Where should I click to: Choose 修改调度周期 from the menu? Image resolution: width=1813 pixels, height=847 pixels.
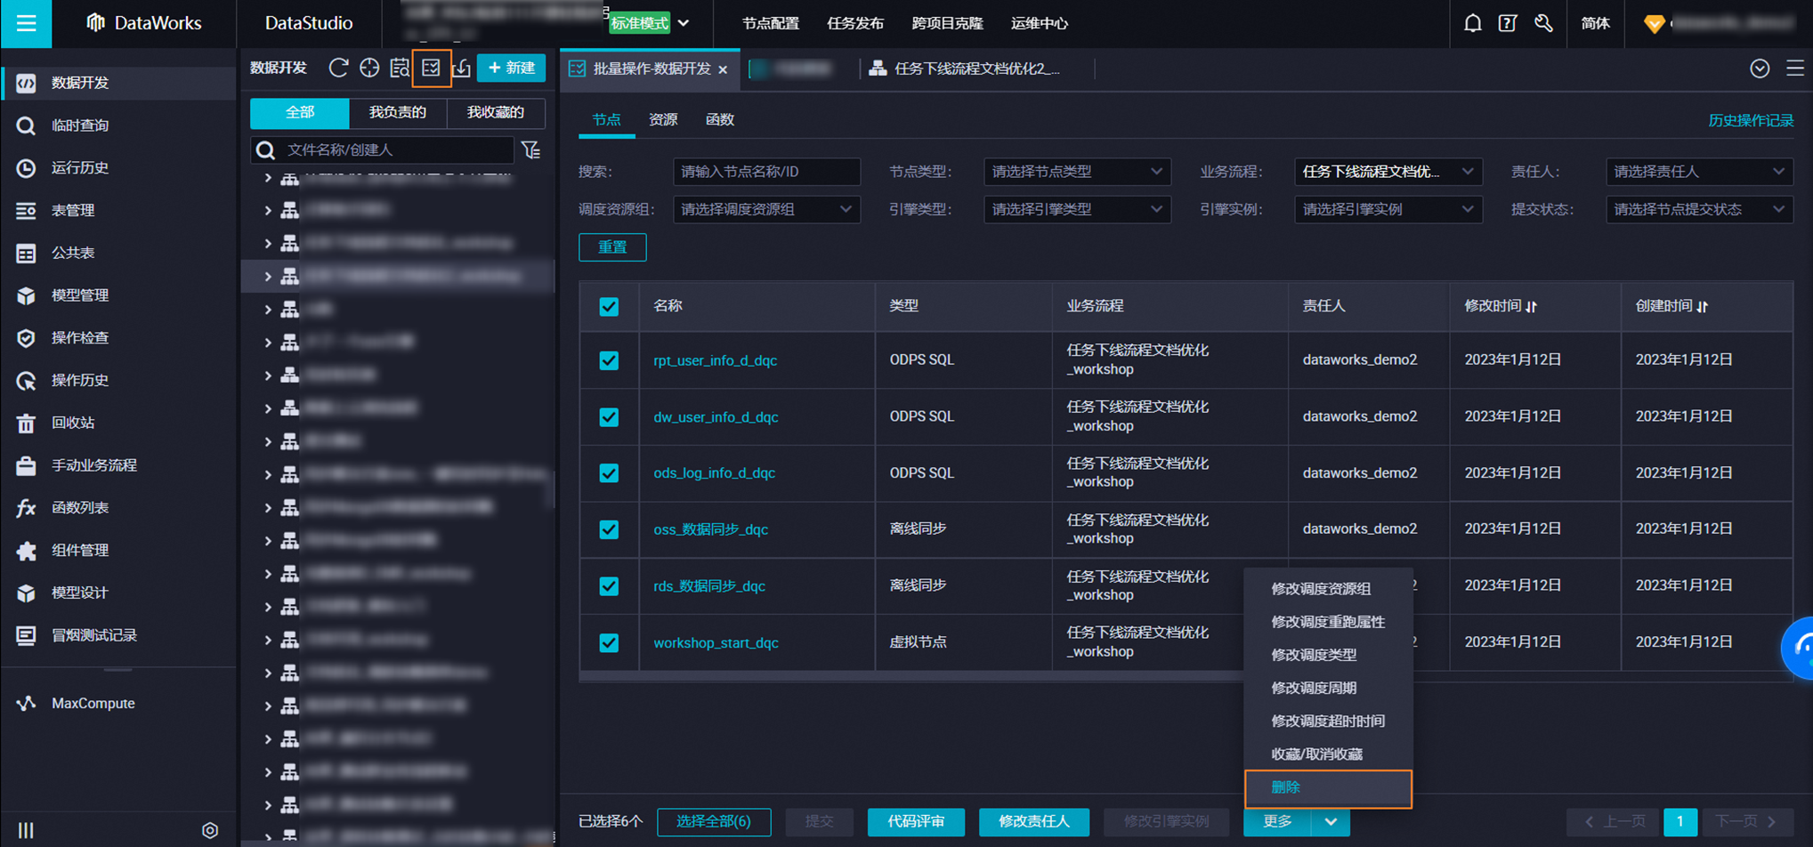pos(1328,688)
